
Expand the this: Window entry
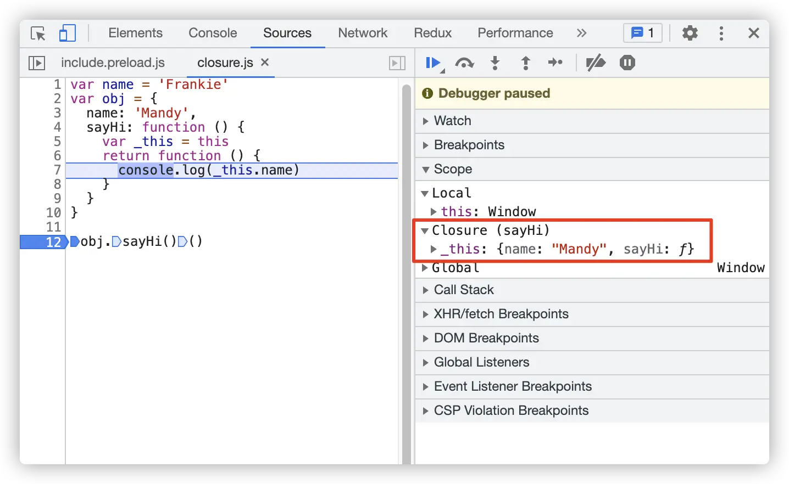click(x=434, y=212)
